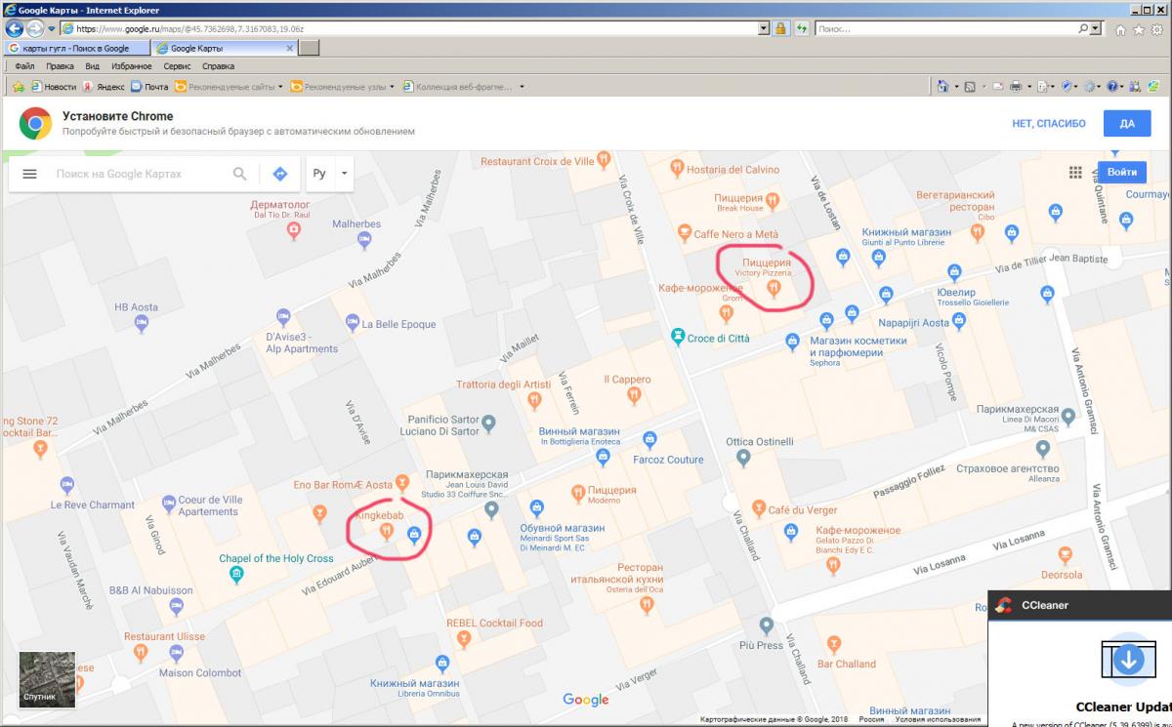Image resolution: width=1172 pixels, height=727 pixels.
Task: Click the Войти sign-in button
Action: coord(1122,172)
